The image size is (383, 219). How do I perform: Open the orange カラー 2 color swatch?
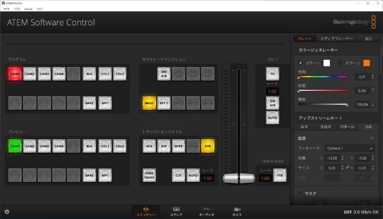tap(366, 63)
